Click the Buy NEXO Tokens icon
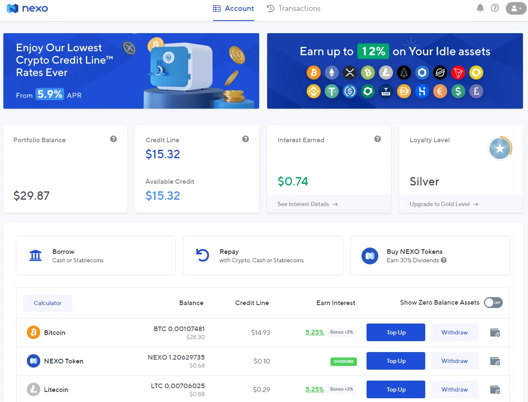Viewport: 528px width, 402px height. click(370, 256)
